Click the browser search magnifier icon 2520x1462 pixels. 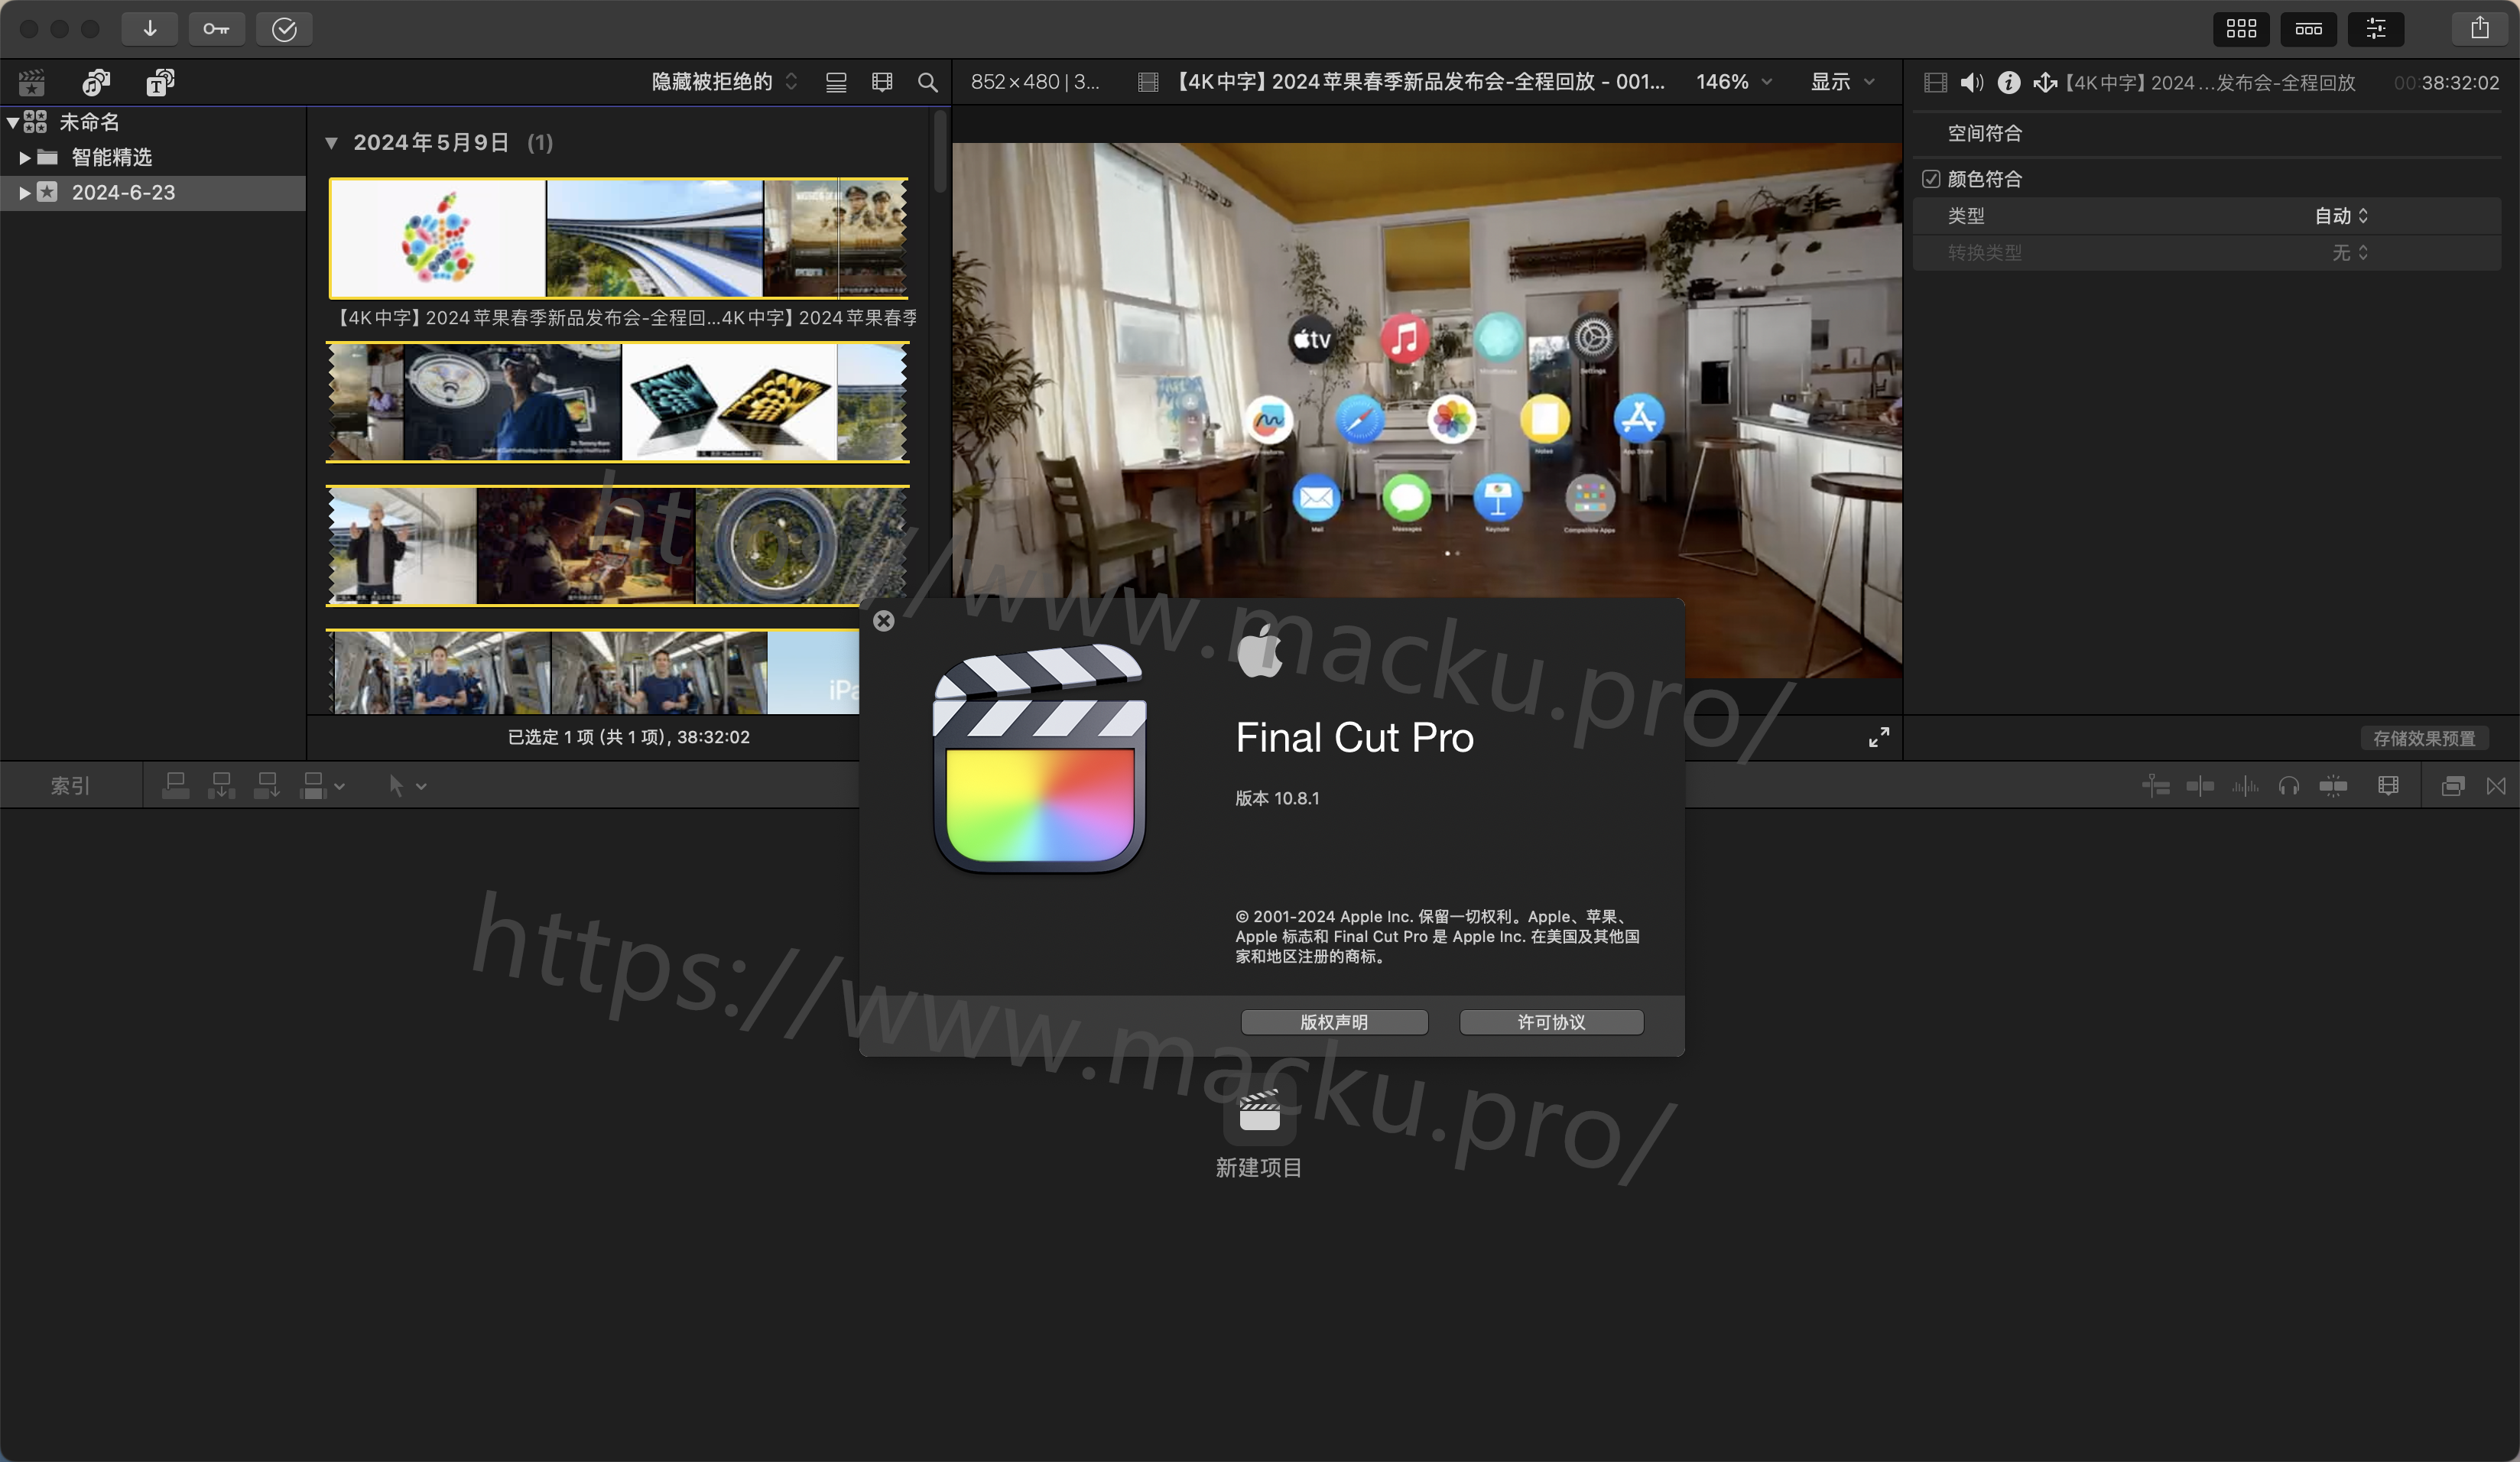(x=928, y=82)
